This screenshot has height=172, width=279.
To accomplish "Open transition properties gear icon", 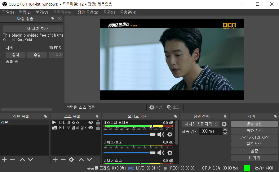I will (x=224, y=124).
